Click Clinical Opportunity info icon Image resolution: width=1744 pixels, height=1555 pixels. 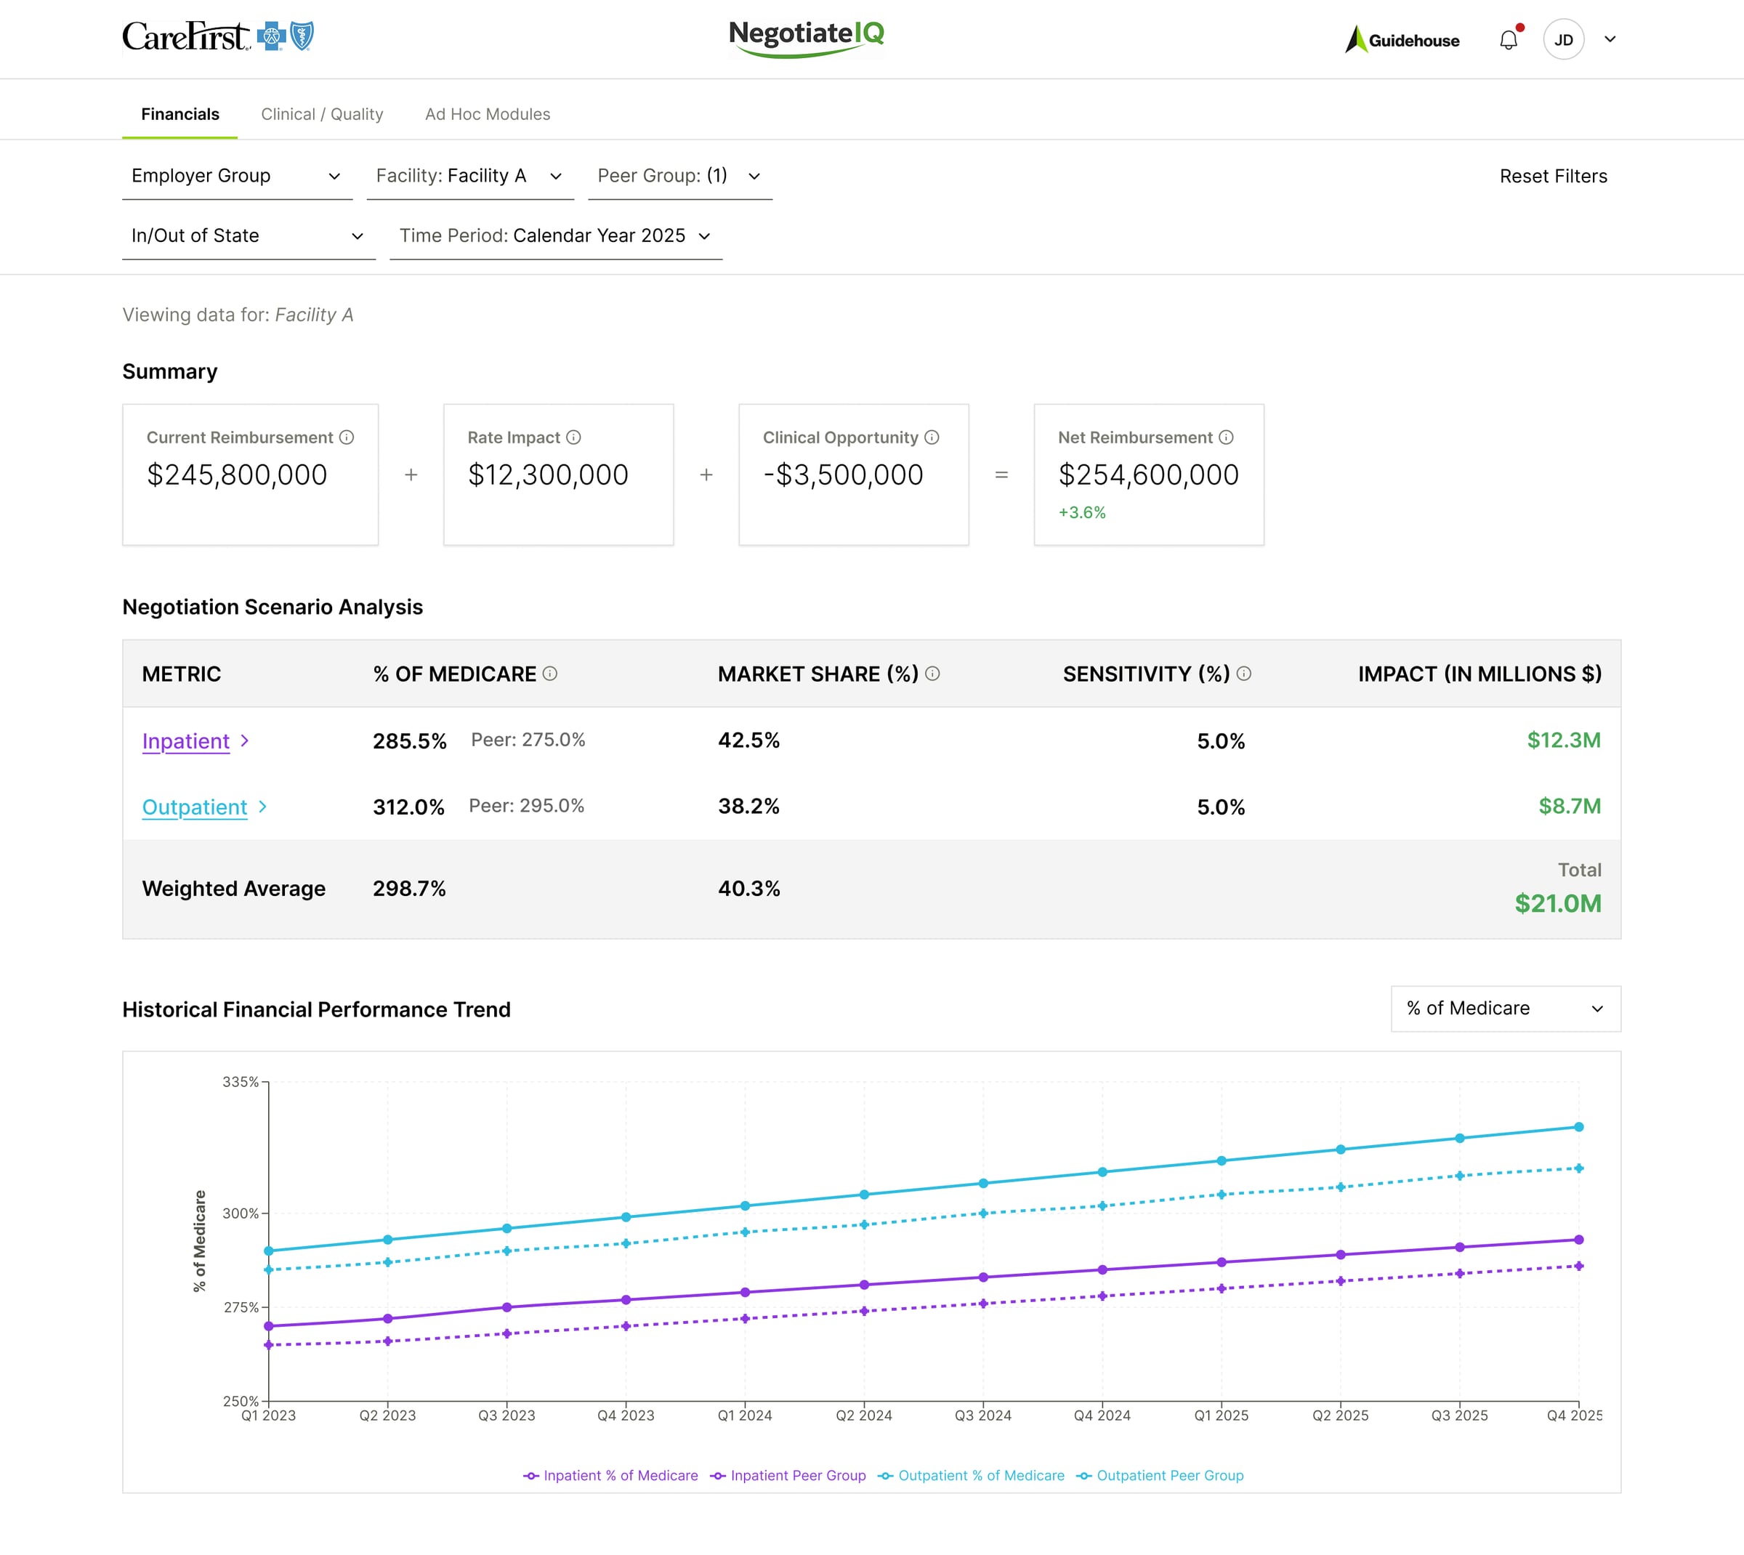[932, 437]
